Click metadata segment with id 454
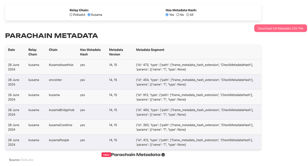 (x=194, y=82)
